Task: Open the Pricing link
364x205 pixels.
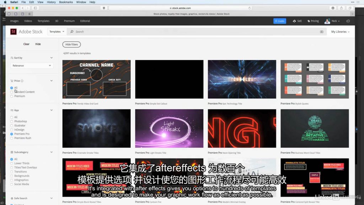Action: coord(313,21)
